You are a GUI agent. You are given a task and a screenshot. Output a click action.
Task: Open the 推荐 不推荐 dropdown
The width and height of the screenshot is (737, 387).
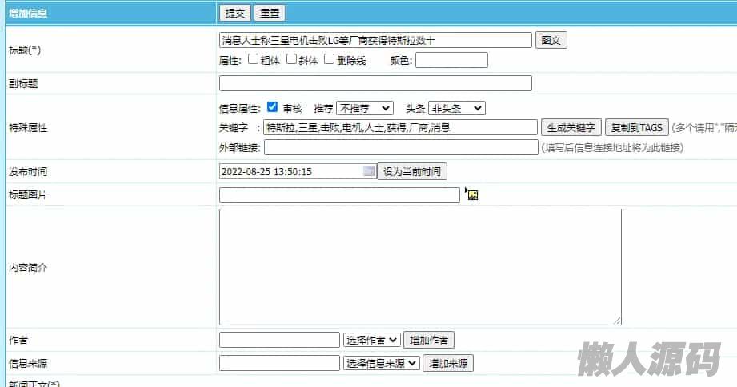[365, 109]
